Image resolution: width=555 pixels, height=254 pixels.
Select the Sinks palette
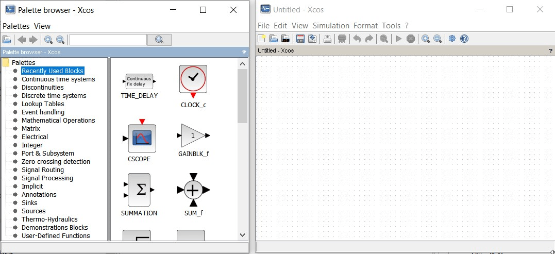(x=29, y=202)
